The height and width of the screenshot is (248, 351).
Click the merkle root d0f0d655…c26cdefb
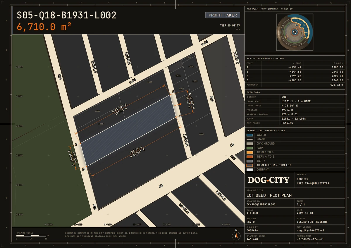[x=310, y=239]
